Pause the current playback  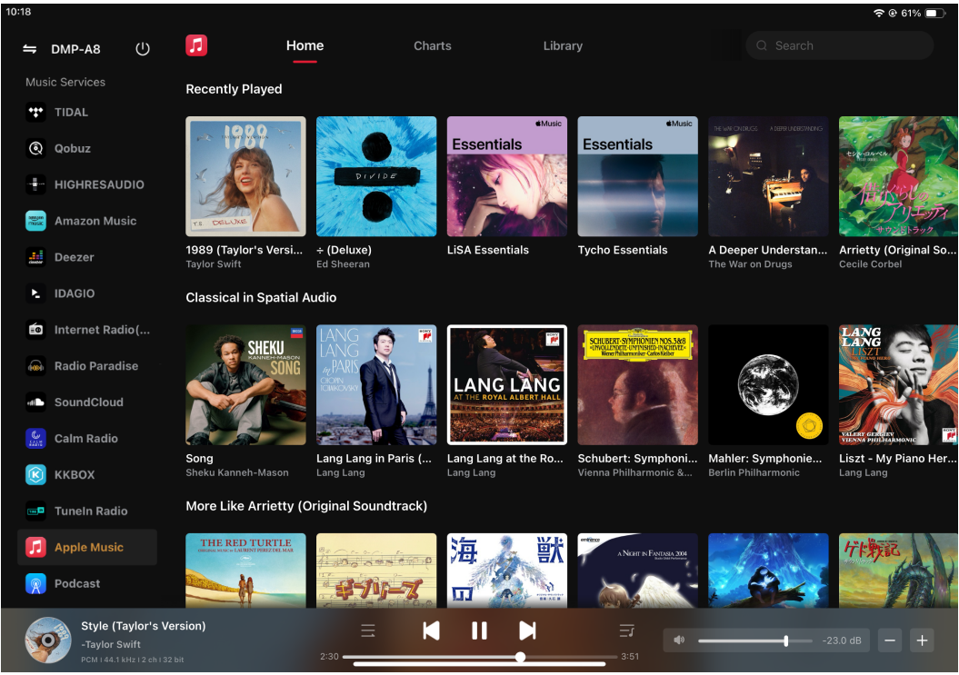(480, 630)
